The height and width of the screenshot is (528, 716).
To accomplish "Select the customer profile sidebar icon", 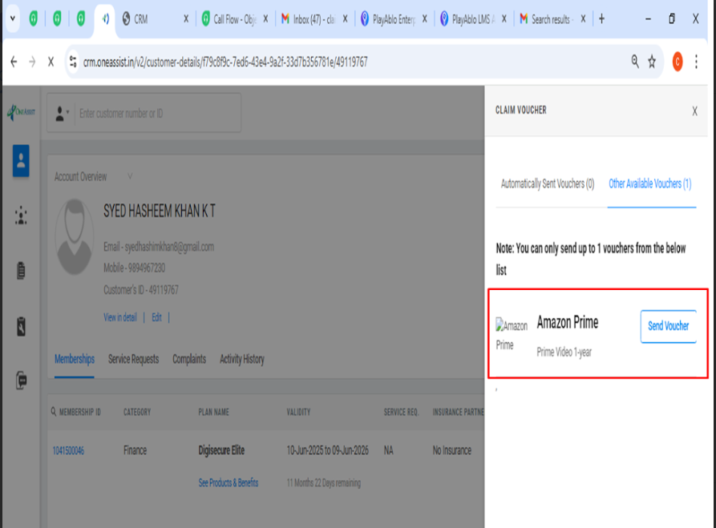I will click(21, 160).
